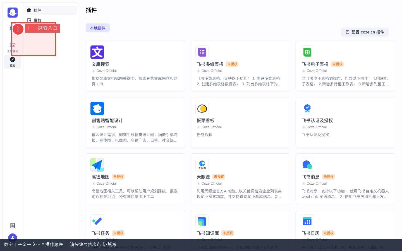
Task: Open the 飞书电子表格 plugin icon
Action: [307, 52]
